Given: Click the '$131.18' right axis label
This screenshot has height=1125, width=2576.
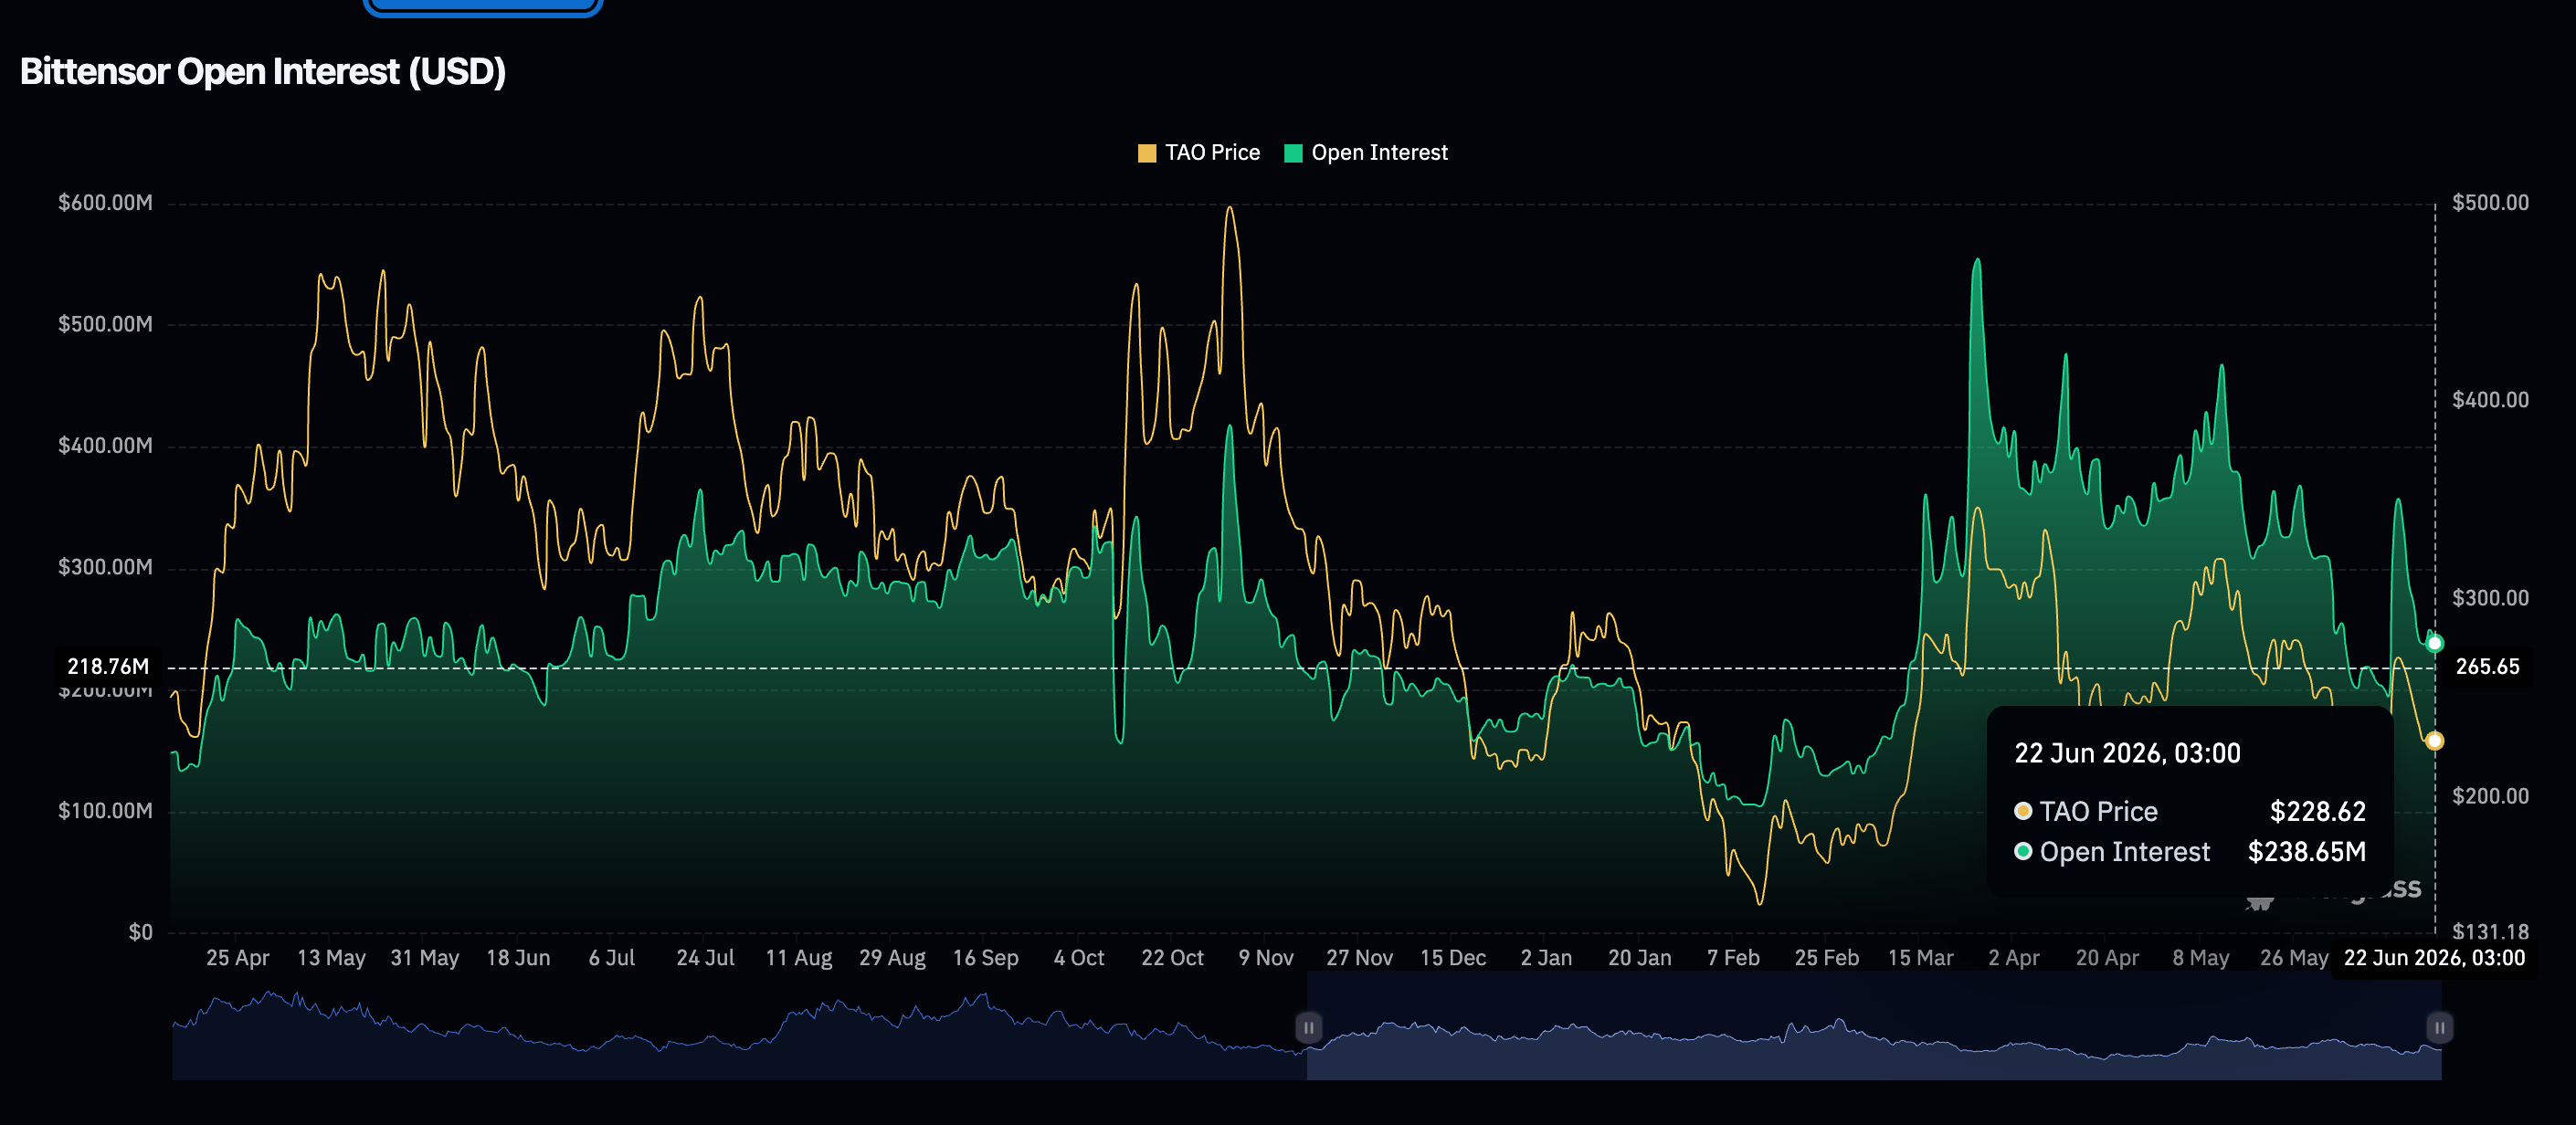Looking at the screenshot, I should [x=2490, y=932].
